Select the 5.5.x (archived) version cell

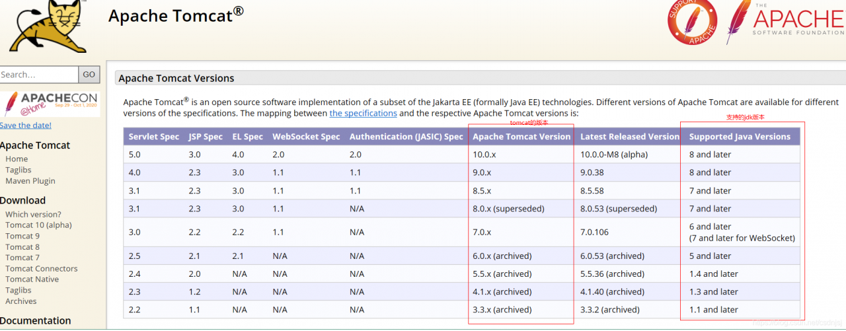(x=521, y=274)
